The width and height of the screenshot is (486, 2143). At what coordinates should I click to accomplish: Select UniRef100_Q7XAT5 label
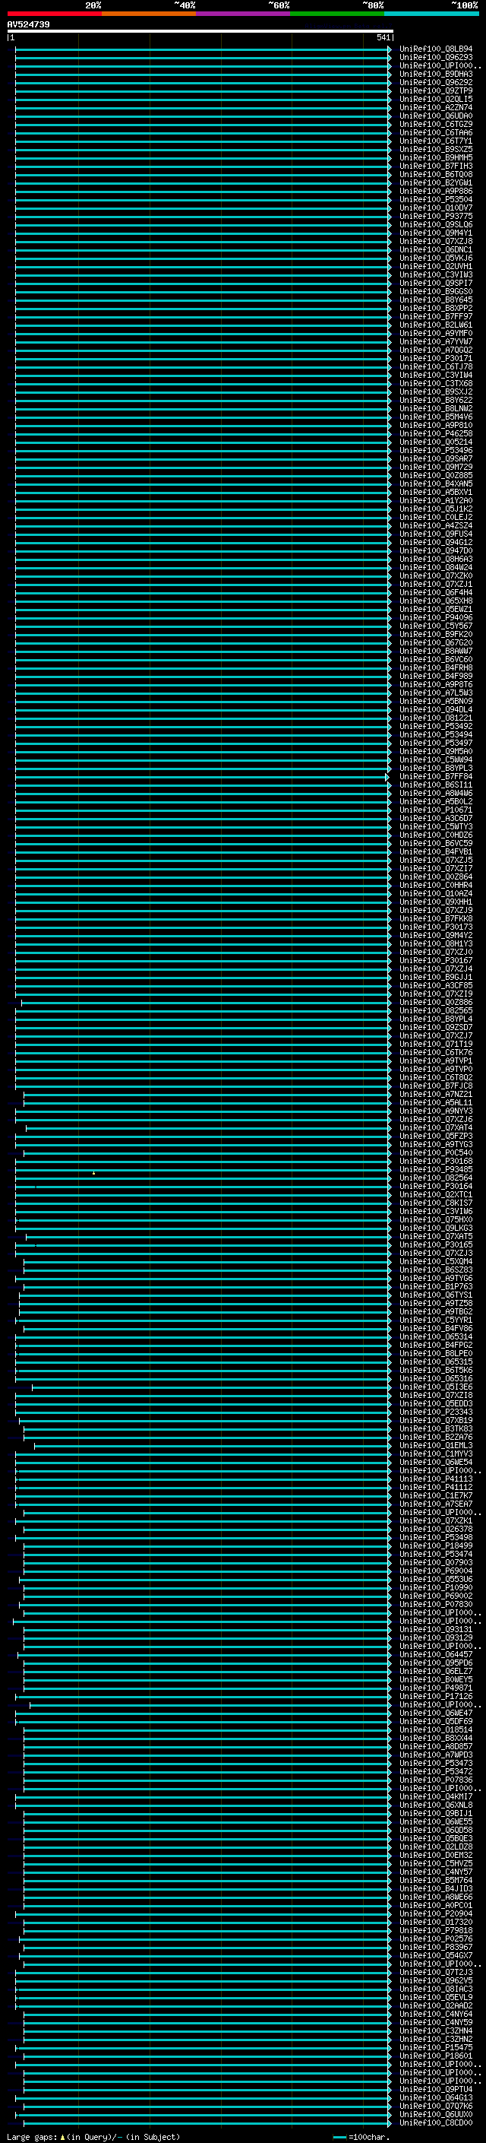(x=436, y=1236)
